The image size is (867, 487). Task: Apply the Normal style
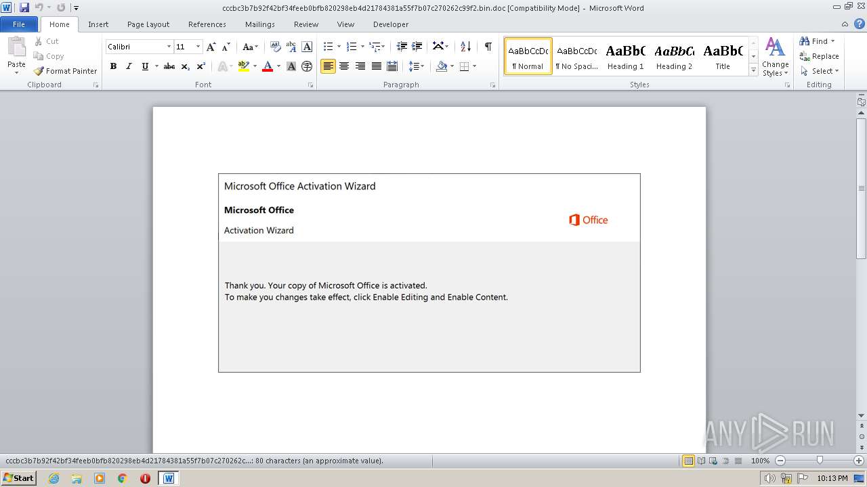[528, 56]
